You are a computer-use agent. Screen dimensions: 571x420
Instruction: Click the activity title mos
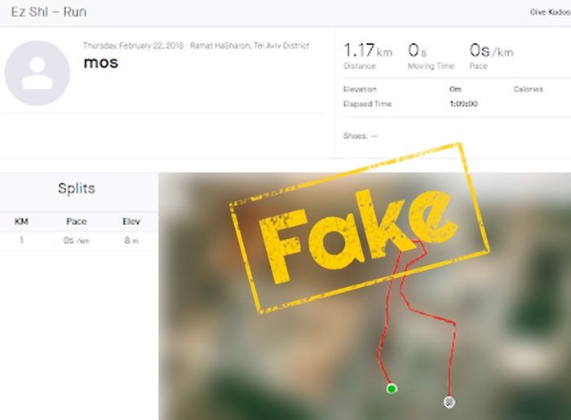tap(101, 62)
